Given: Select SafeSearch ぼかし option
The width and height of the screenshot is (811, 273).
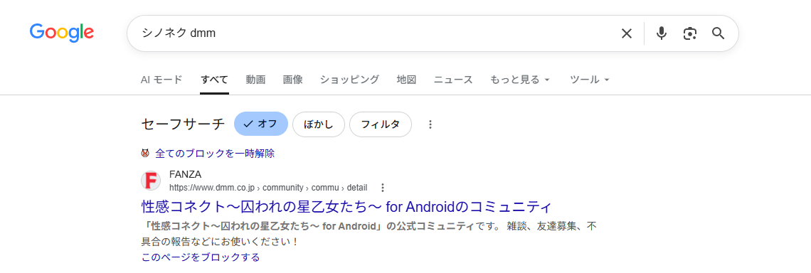Looking at the screenshot, I should click(318, 124).
